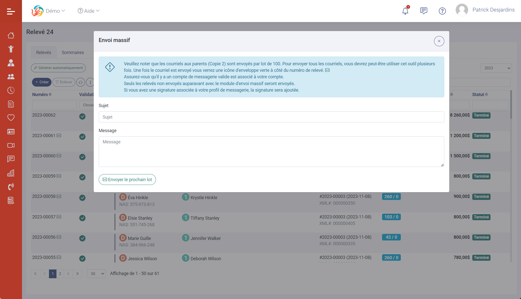Open the Aide dropdown menu
Screen dimensions: 521x299
(x=89, y=11)
